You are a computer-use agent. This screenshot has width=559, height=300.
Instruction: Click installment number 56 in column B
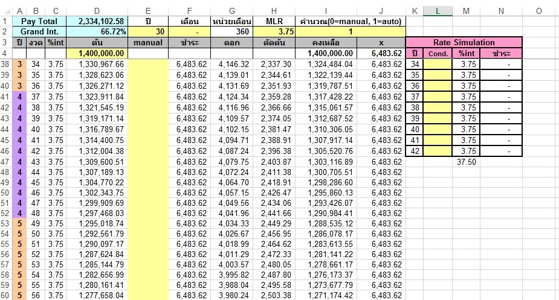click(x=35, y=295)
